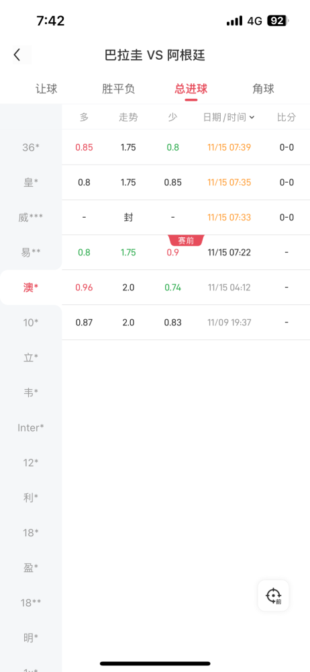Screen dimensions: 310x672
Task: Tap the pre-match locate target icon
Action: coord(273,595)
